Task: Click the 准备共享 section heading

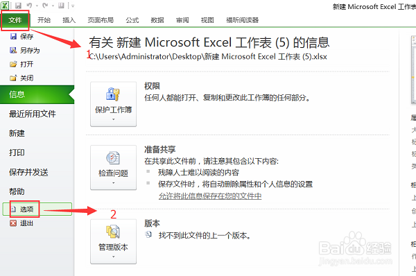Action: pos(160,149)
